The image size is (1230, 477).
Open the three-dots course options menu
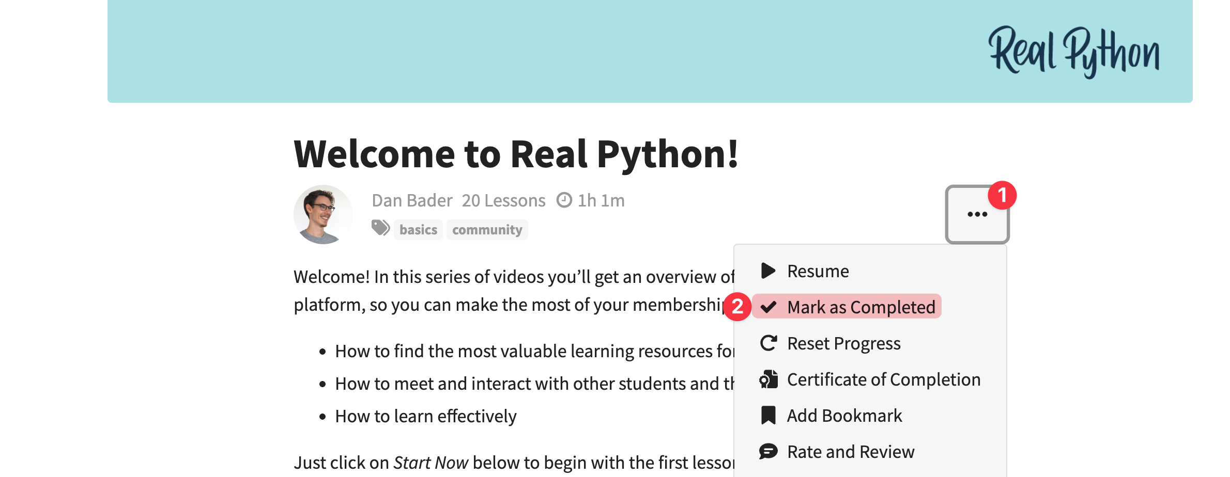977,214
